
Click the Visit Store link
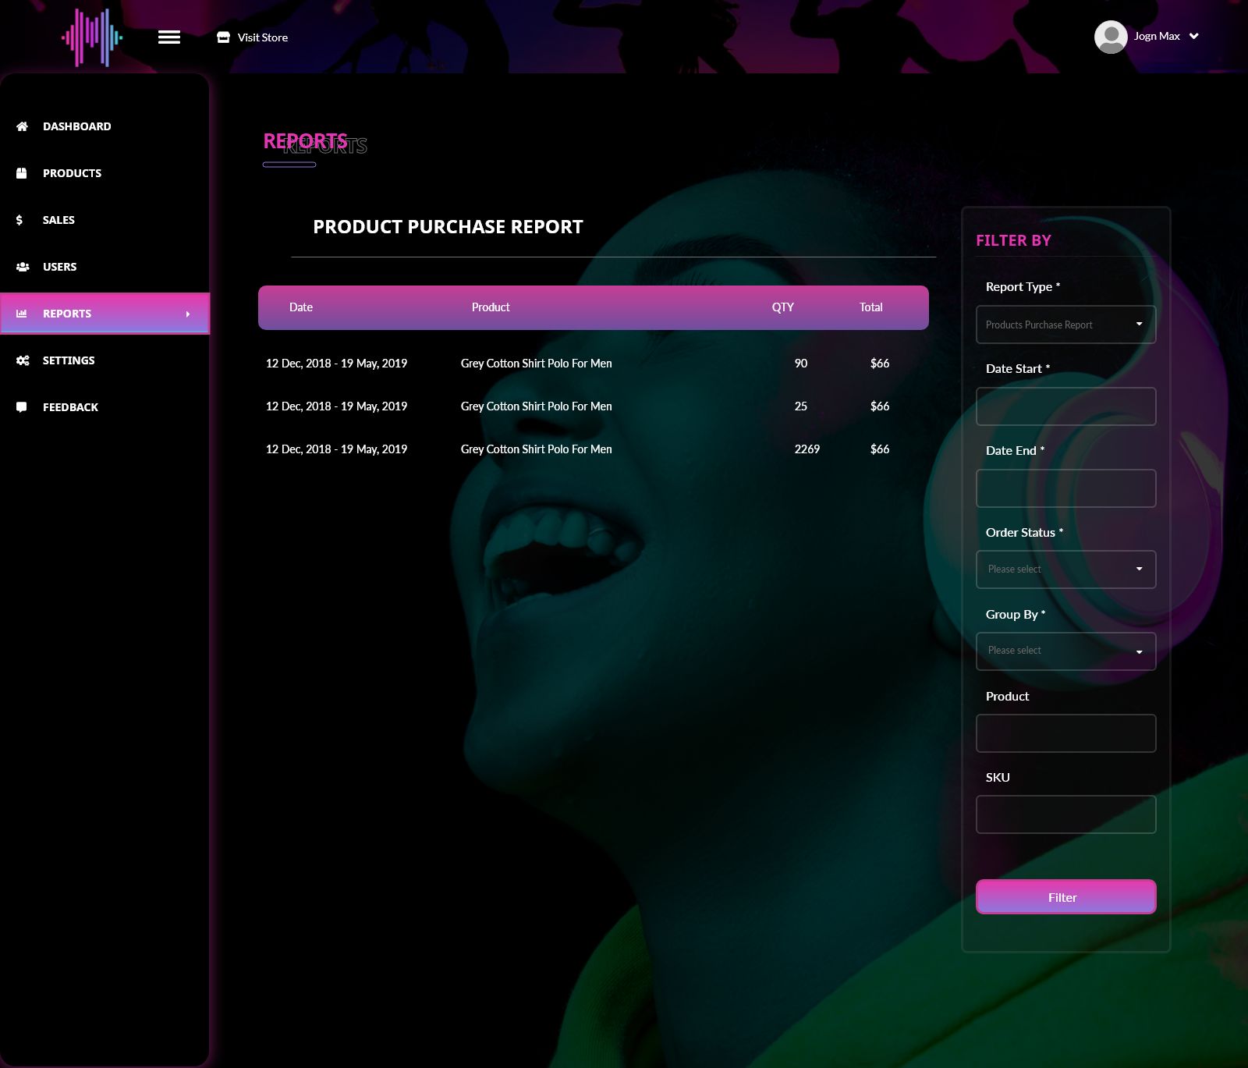pyautogui.click(x=262, y=37)
